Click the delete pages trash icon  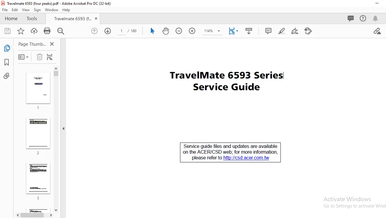coord(40,57)
